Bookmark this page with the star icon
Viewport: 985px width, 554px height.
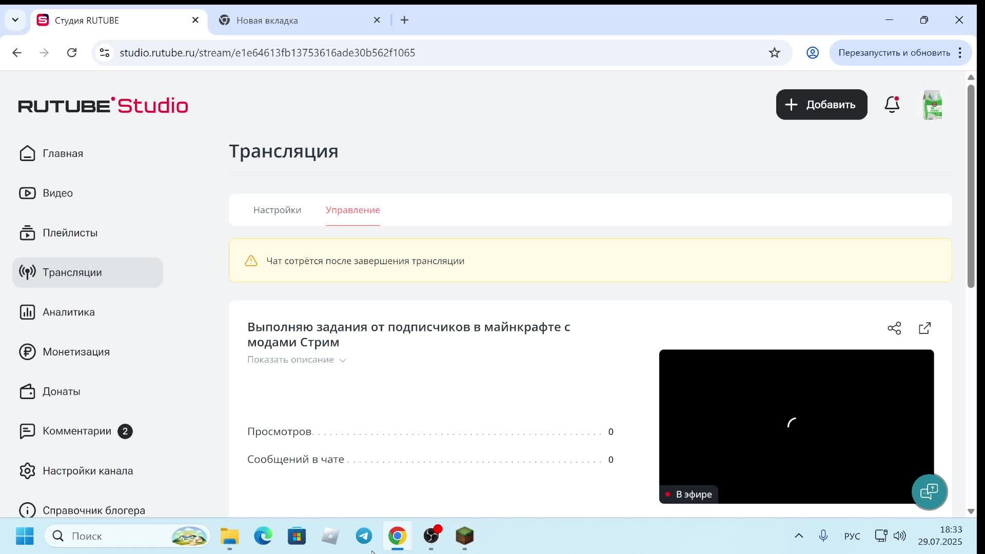coord(774,53)
